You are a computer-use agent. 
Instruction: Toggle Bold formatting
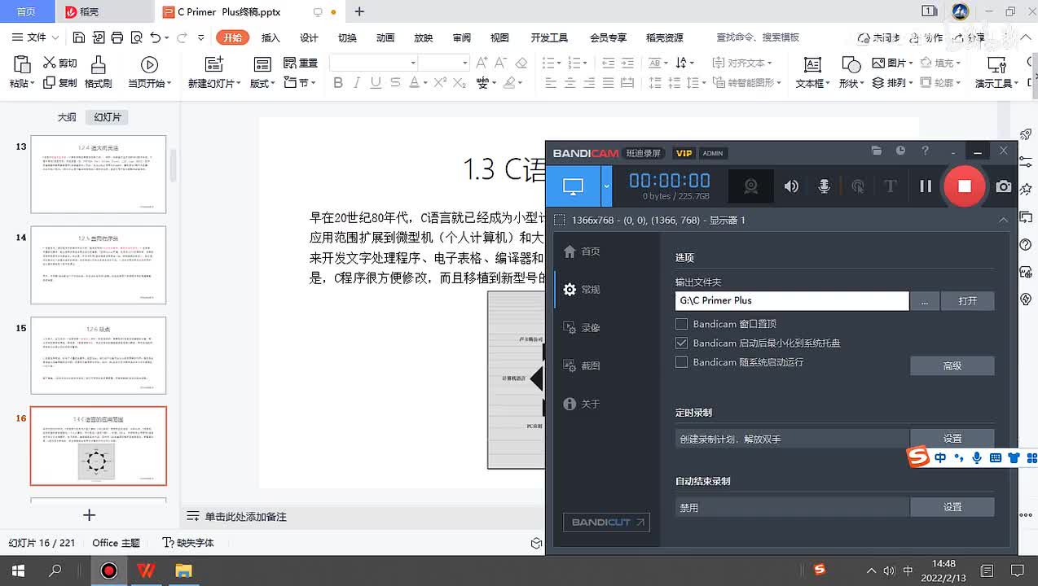coord(336,83)
